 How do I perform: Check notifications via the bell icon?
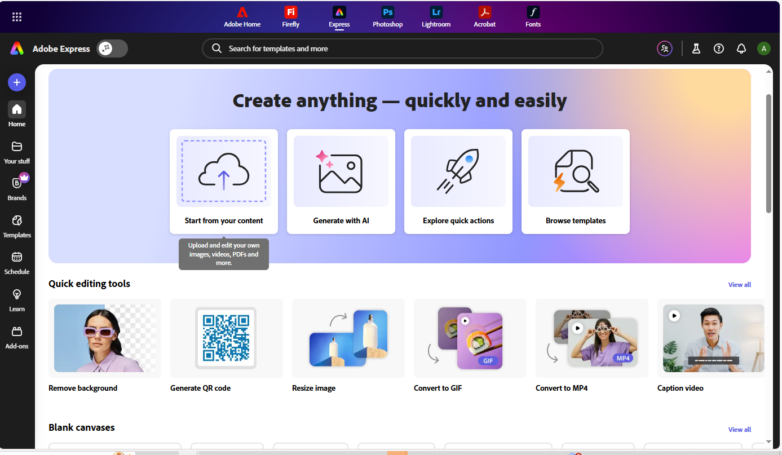741,48
